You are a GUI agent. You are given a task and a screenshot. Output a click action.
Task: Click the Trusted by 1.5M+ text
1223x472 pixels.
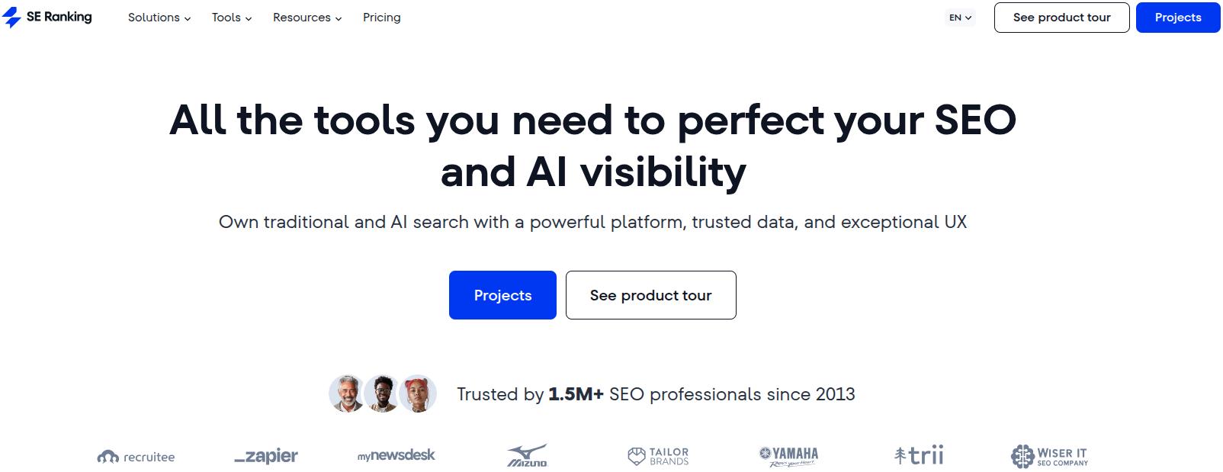click(655, 394)
